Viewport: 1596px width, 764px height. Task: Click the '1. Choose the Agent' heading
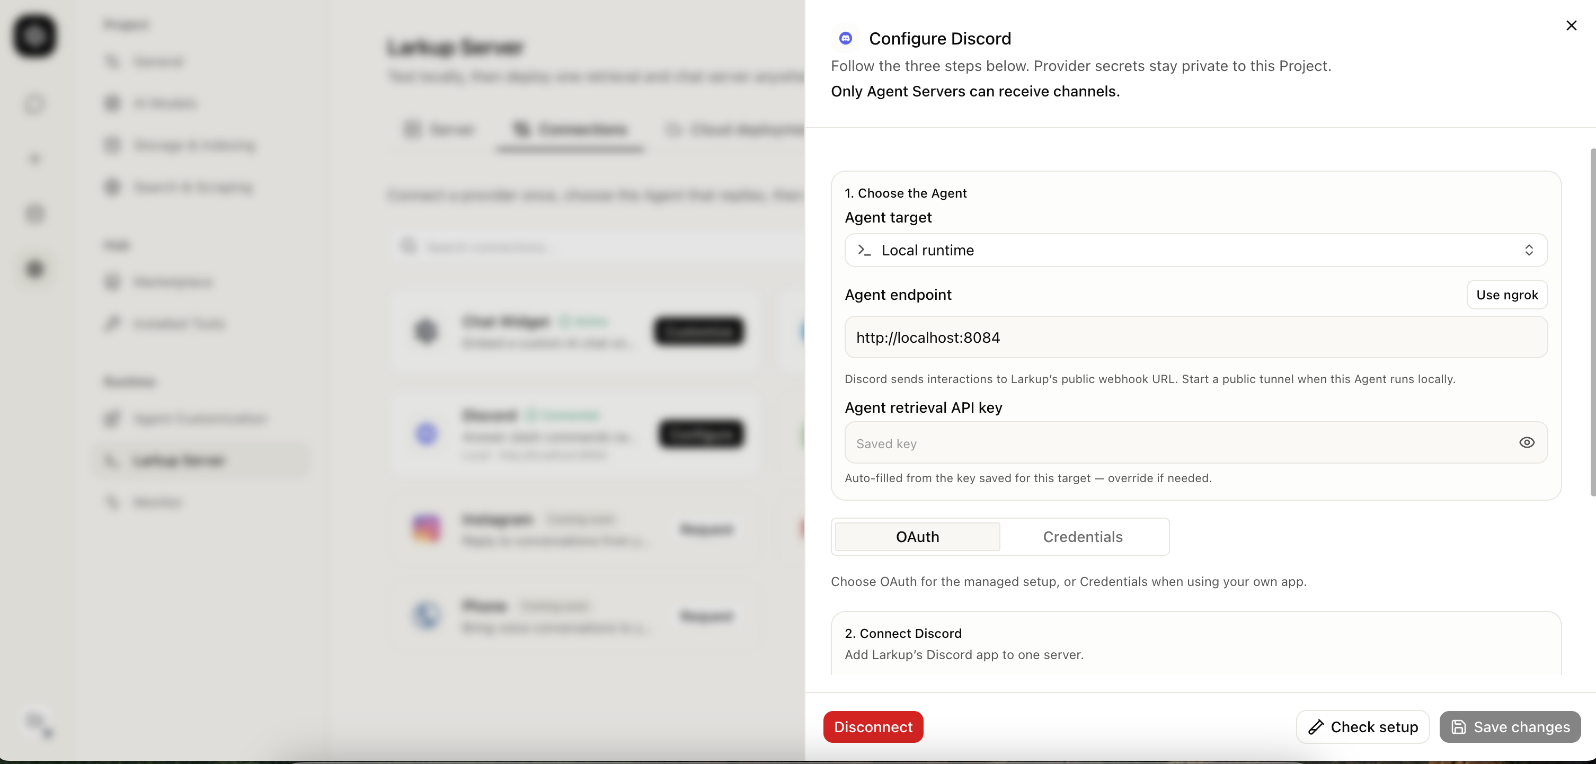click(x=905, y=193)
